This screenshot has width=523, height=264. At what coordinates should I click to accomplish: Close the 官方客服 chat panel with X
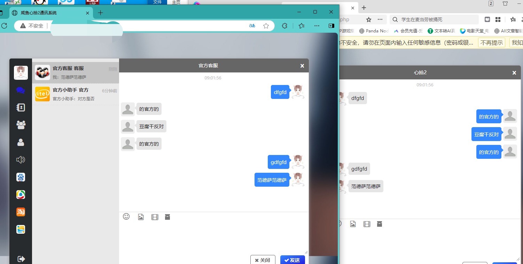click(x=302, y=66)
